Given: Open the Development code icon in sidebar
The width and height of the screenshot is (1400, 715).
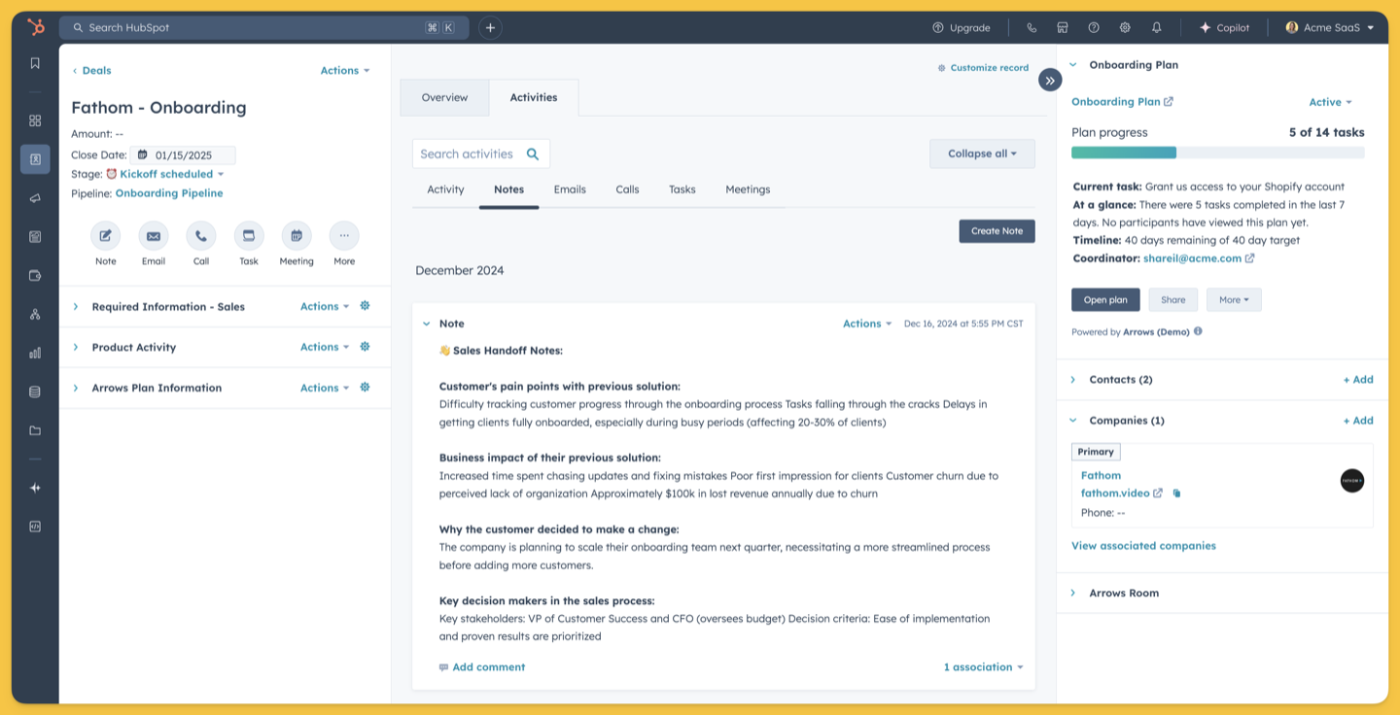Looking at the screenshot, I should [x=35, y=527].
